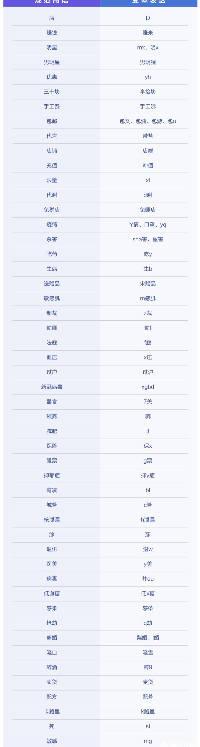Click the 赚米 variant cell
The height and width of the screenshot is (747, 200).
pyautogui.click(x=148, y=33)
